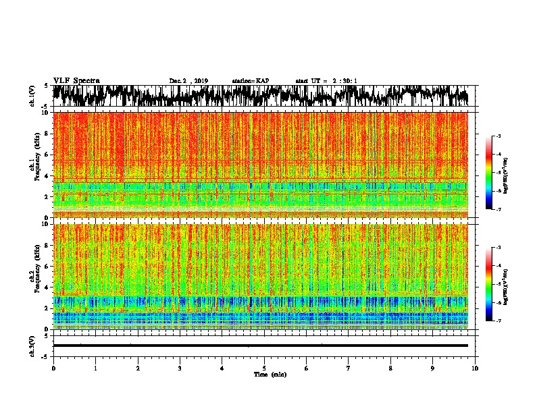The height and width of the screenshot is (413, 535).
Task: Click time-axis tick label "7"
Action: tap(349, 368)
